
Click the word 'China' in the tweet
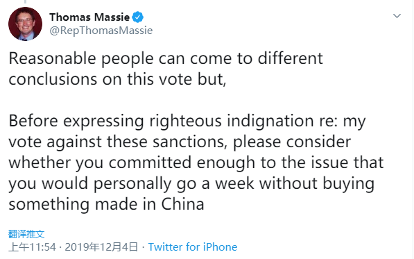coord(182,204)
